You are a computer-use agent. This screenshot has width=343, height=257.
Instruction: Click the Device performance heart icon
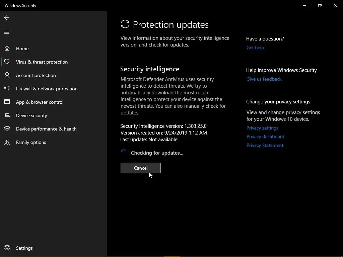coord(7,128)
